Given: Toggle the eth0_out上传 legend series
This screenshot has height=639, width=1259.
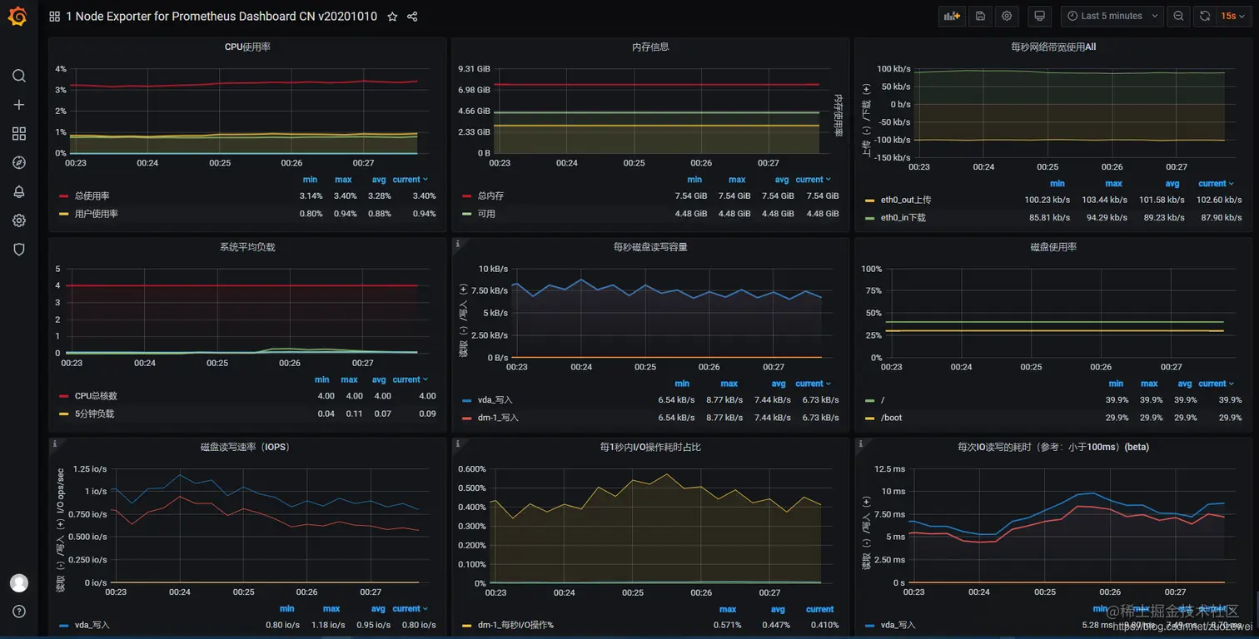Looking at the screenshot, I should pos(906,201).
